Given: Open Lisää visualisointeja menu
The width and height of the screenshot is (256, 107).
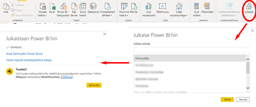Looking at the screenshot, I should 179,10.
